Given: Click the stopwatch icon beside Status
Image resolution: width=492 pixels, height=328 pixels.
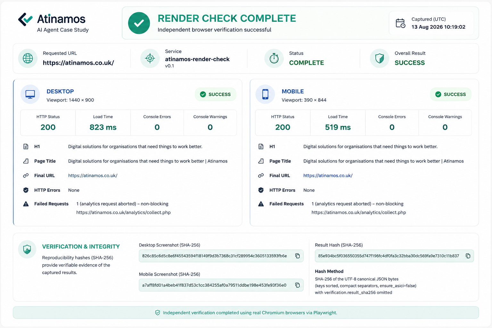Looking at the screenshot, I should (x=274, y=58).
